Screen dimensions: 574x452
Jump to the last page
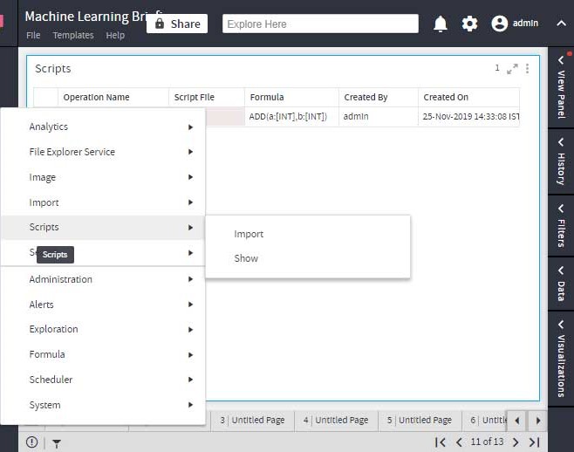(x=535, y=442)
